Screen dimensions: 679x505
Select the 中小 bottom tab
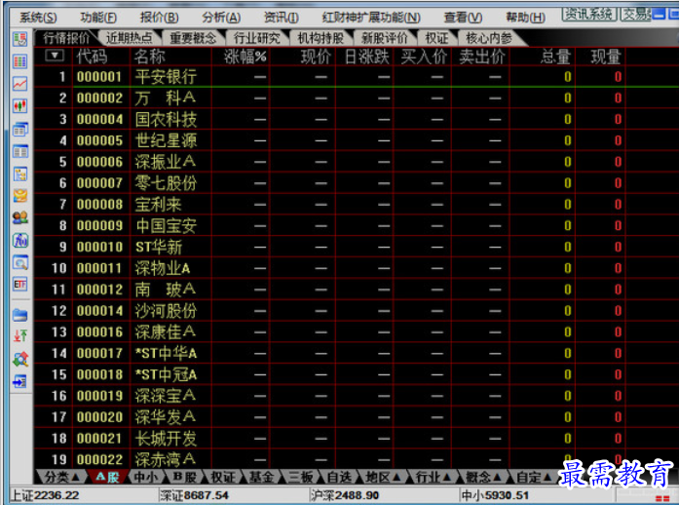(146, 478)
